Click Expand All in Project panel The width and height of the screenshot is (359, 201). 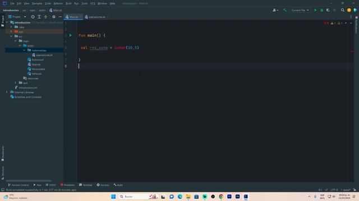point(39,17)
